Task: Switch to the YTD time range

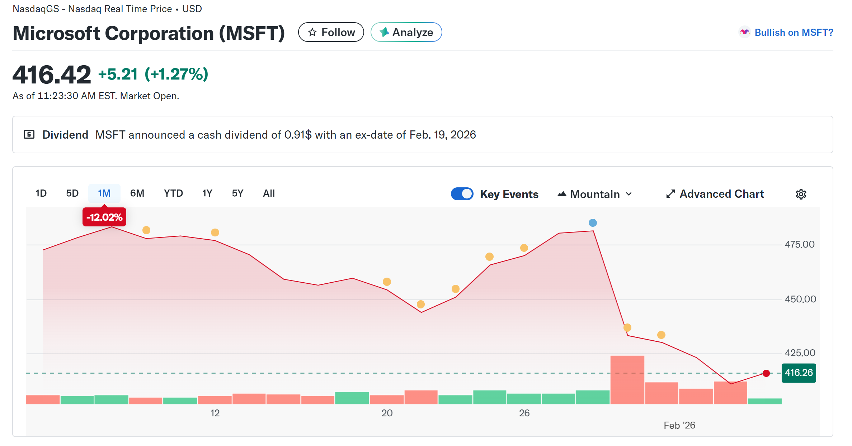Action: [173, 193]
